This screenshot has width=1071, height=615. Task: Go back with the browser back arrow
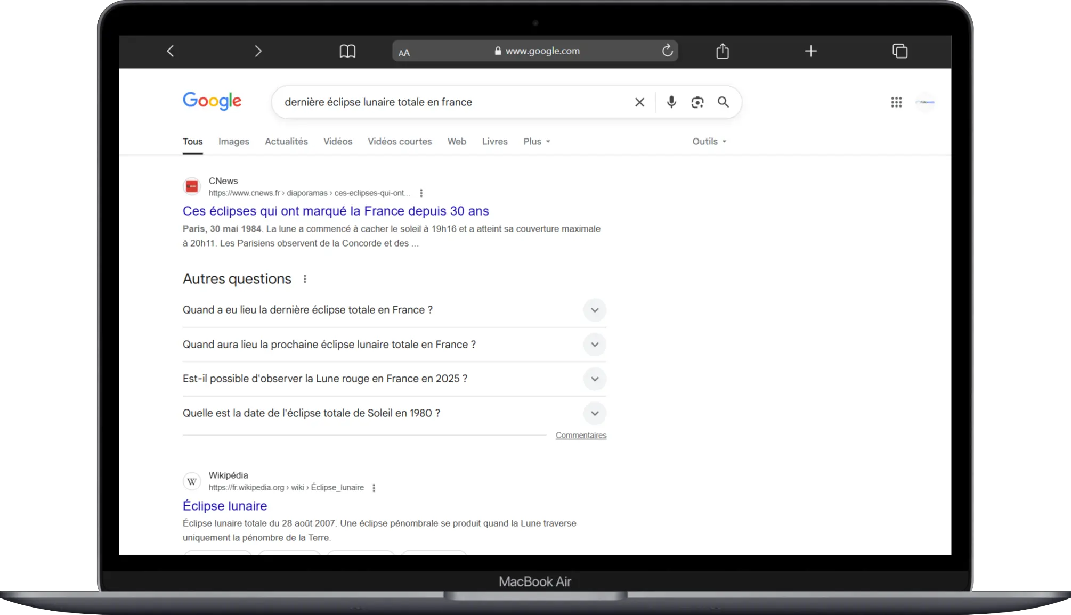pos(171,51)
